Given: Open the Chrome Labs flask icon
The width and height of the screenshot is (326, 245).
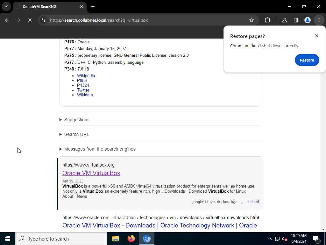Looking at the screenshot, I should click(285, 20).
